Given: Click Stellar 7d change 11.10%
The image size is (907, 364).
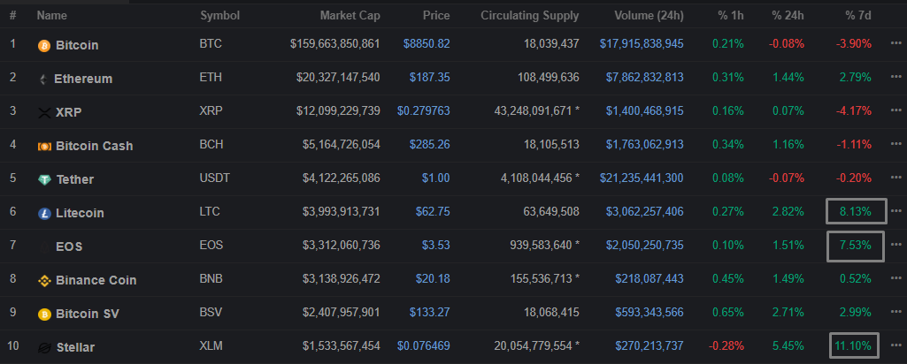Looking at the screenshot, I should pos(853,346).
